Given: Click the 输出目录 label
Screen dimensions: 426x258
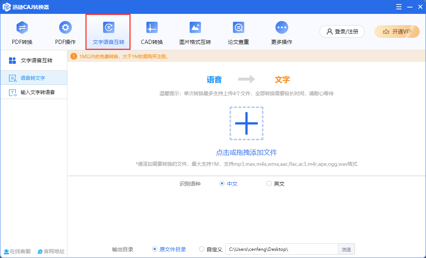Looking at the screenshot, I should [x=123, y=249].
